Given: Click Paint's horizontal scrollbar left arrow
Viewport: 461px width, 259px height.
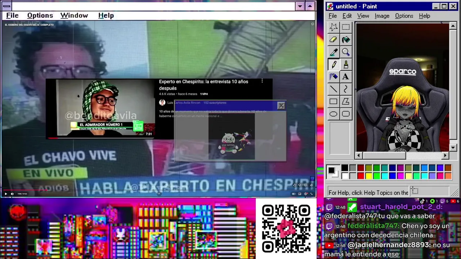Looking at the screenshot, I should pyautogui.click(x=358, y=155).
